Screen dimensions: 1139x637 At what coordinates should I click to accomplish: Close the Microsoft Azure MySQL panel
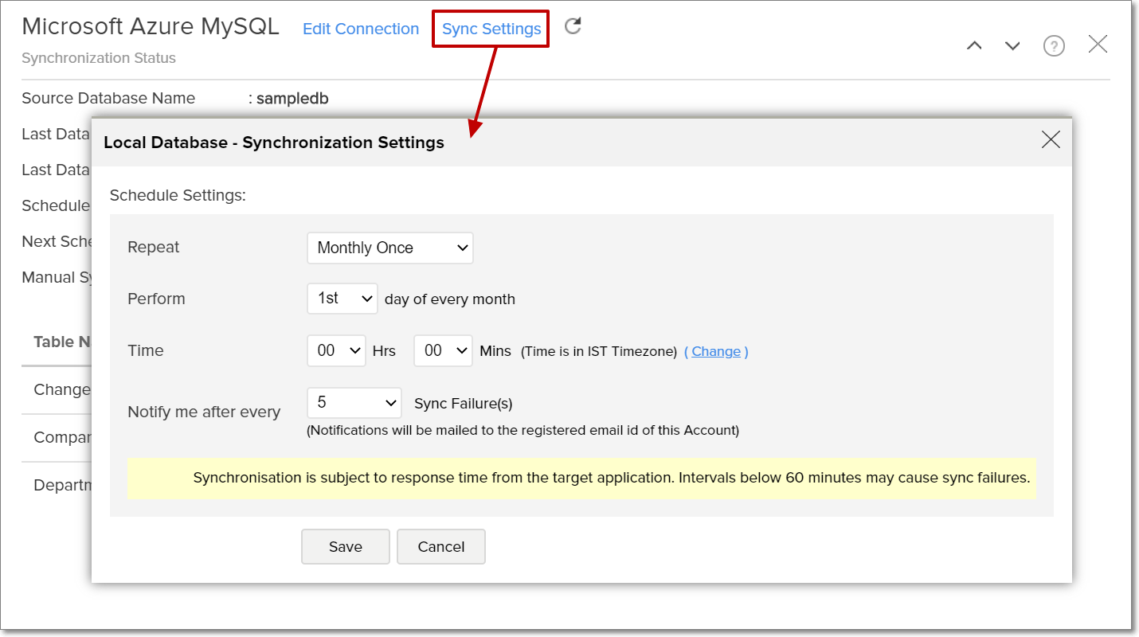click(x=1097, y=44)
